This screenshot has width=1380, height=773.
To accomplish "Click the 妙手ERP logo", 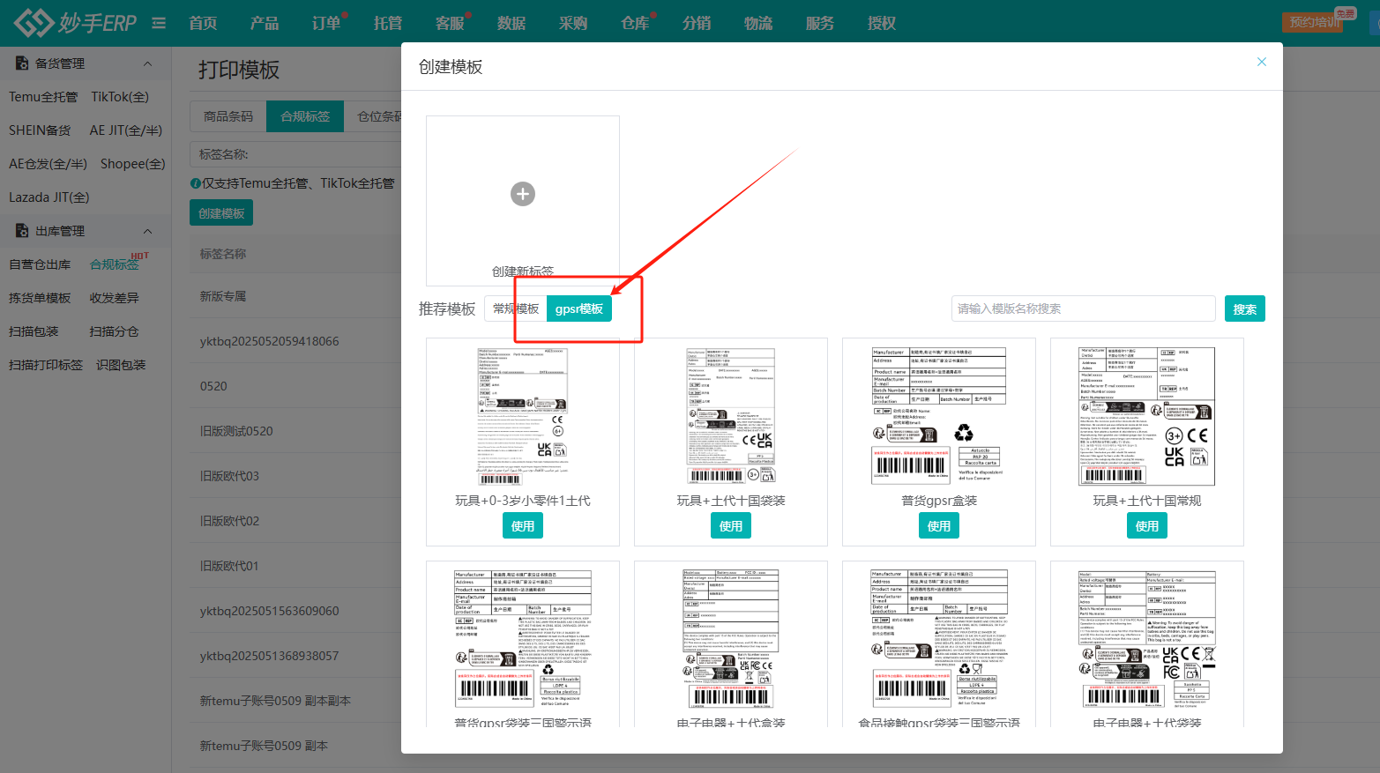I will point(76,23).
